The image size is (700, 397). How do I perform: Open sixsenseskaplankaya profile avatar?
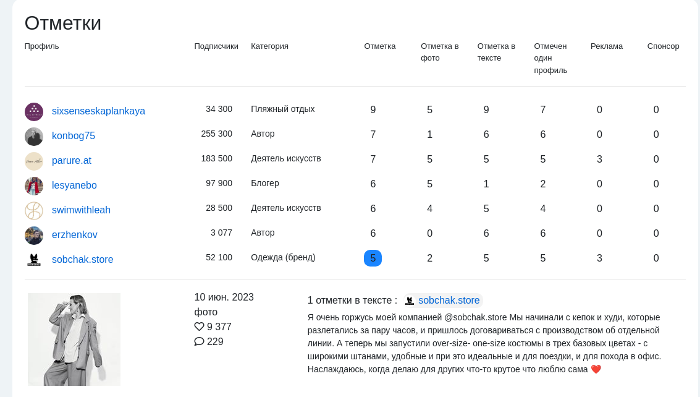tap(34, 112)
